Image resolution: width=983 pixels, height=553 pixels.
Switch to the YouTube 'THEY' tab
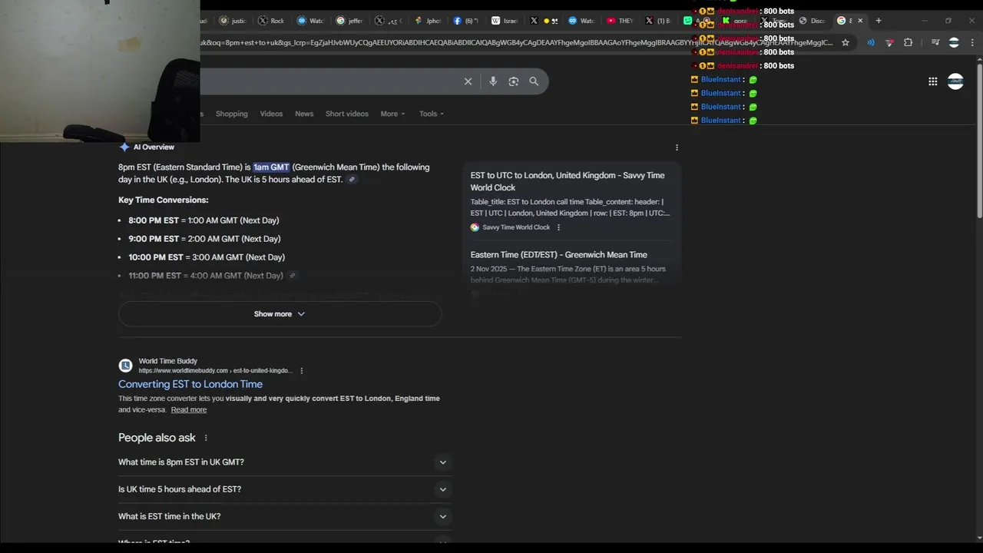coord(621,21)
